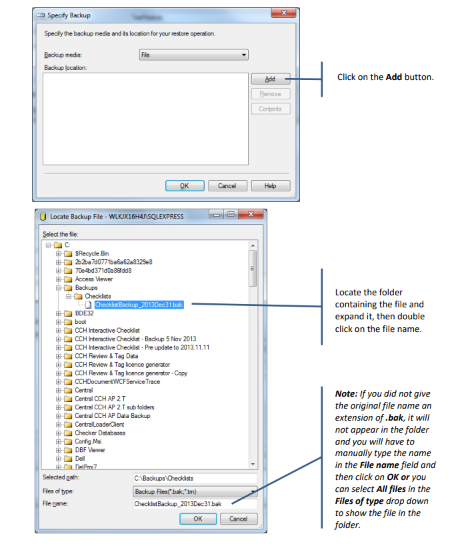The image size is (470, 546).
Task: Close the Specify Backup dialog
Action: coord(284,13)
